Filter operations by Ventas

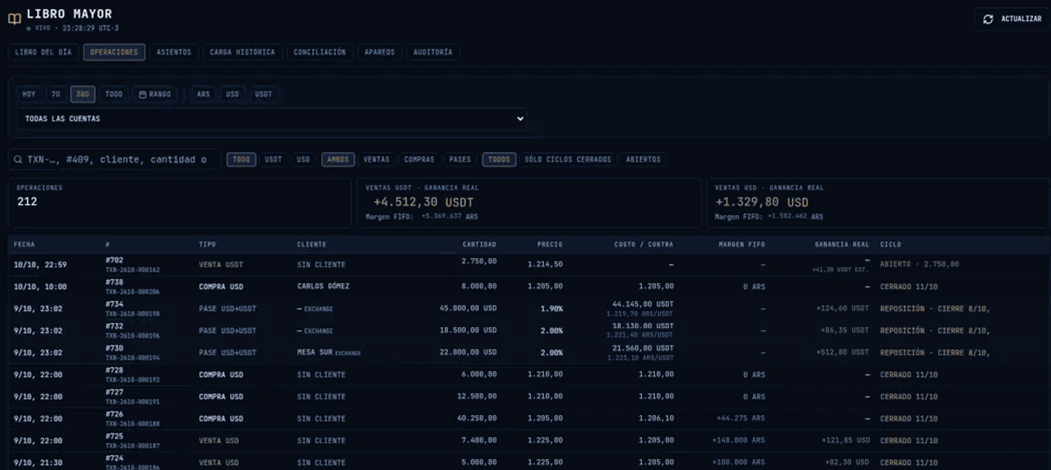[376, 159]
